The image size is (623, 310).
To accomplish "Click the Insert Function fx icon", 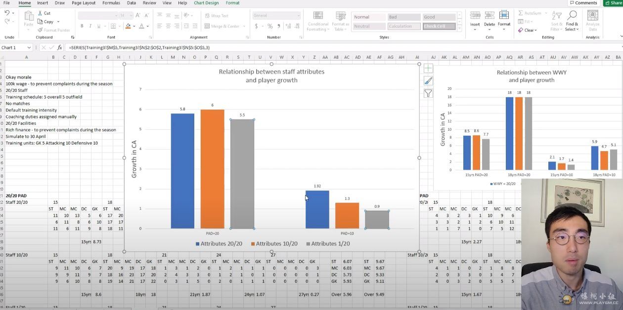I will [x=60, y=48].
